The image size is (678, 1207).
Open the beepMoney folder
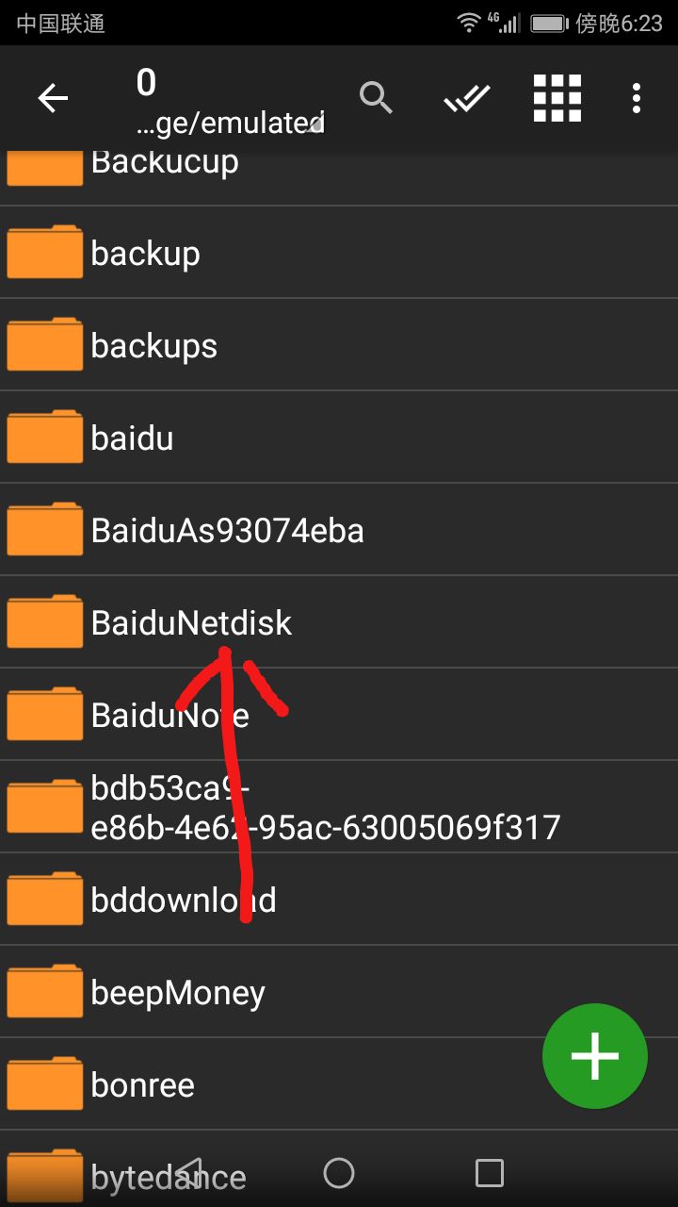point(339,992)
